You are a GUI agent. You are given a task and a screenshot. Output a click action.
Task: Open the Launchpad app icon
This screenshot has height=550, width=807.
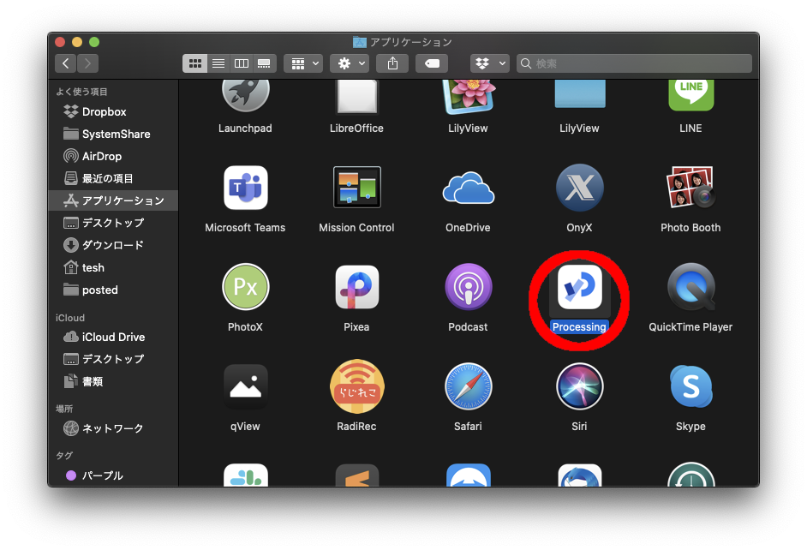pyautogui.click(x=246, y=96)
